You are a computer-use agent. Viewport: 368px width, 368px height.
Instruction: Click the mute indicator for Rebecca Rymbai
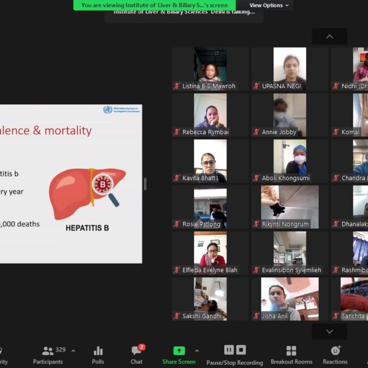(177, 132)
